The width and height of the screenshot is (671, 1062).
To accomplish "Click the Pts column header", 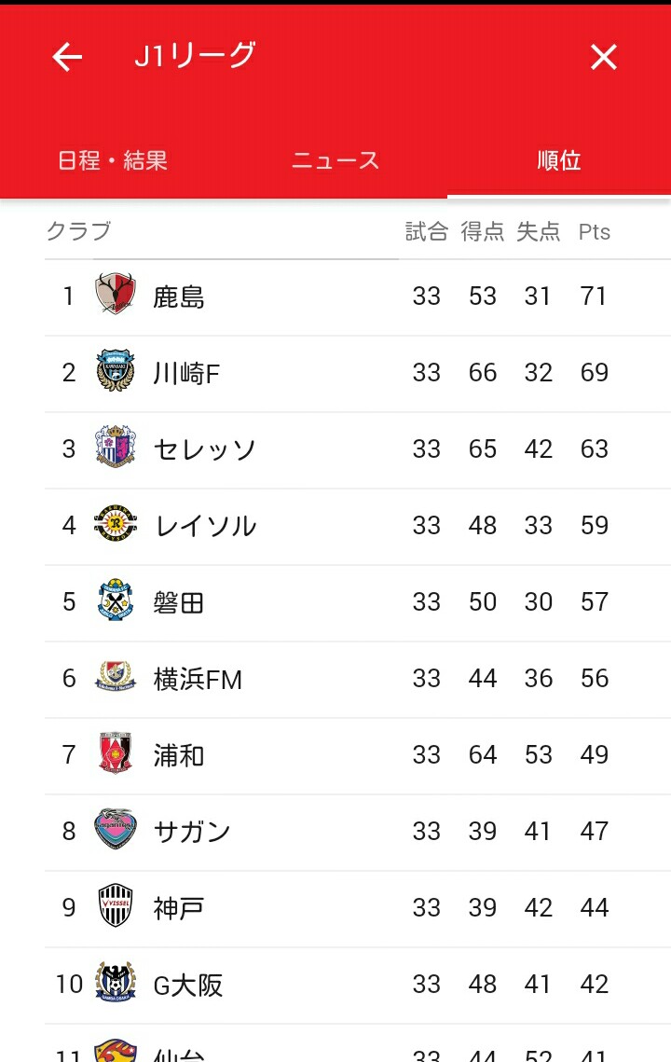I will point(594,232).
